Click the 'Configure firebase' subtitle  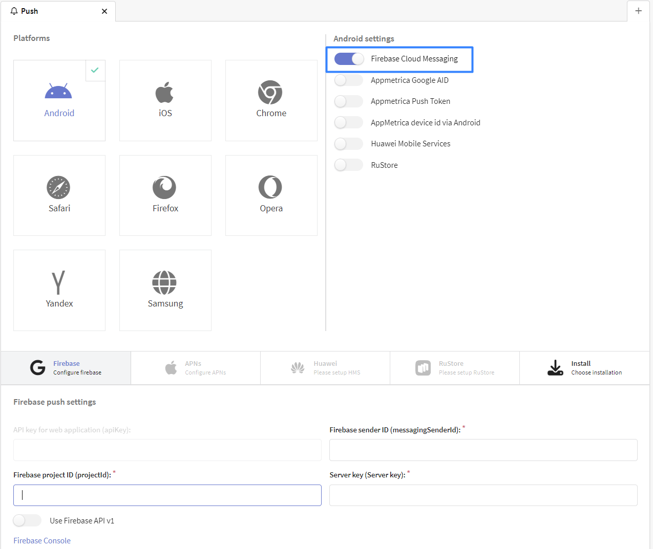point(77,372)
